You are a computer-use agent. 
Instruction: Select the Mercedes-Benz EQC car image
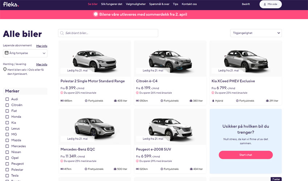[94, 126]
